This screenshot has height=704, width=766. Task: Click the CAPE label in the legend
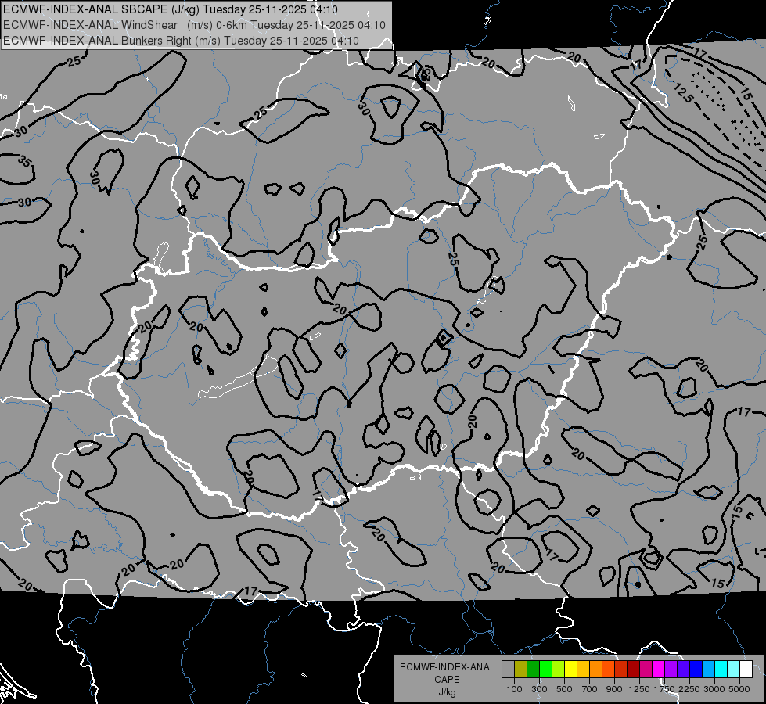pyautogui.click(x=447, y=680)
